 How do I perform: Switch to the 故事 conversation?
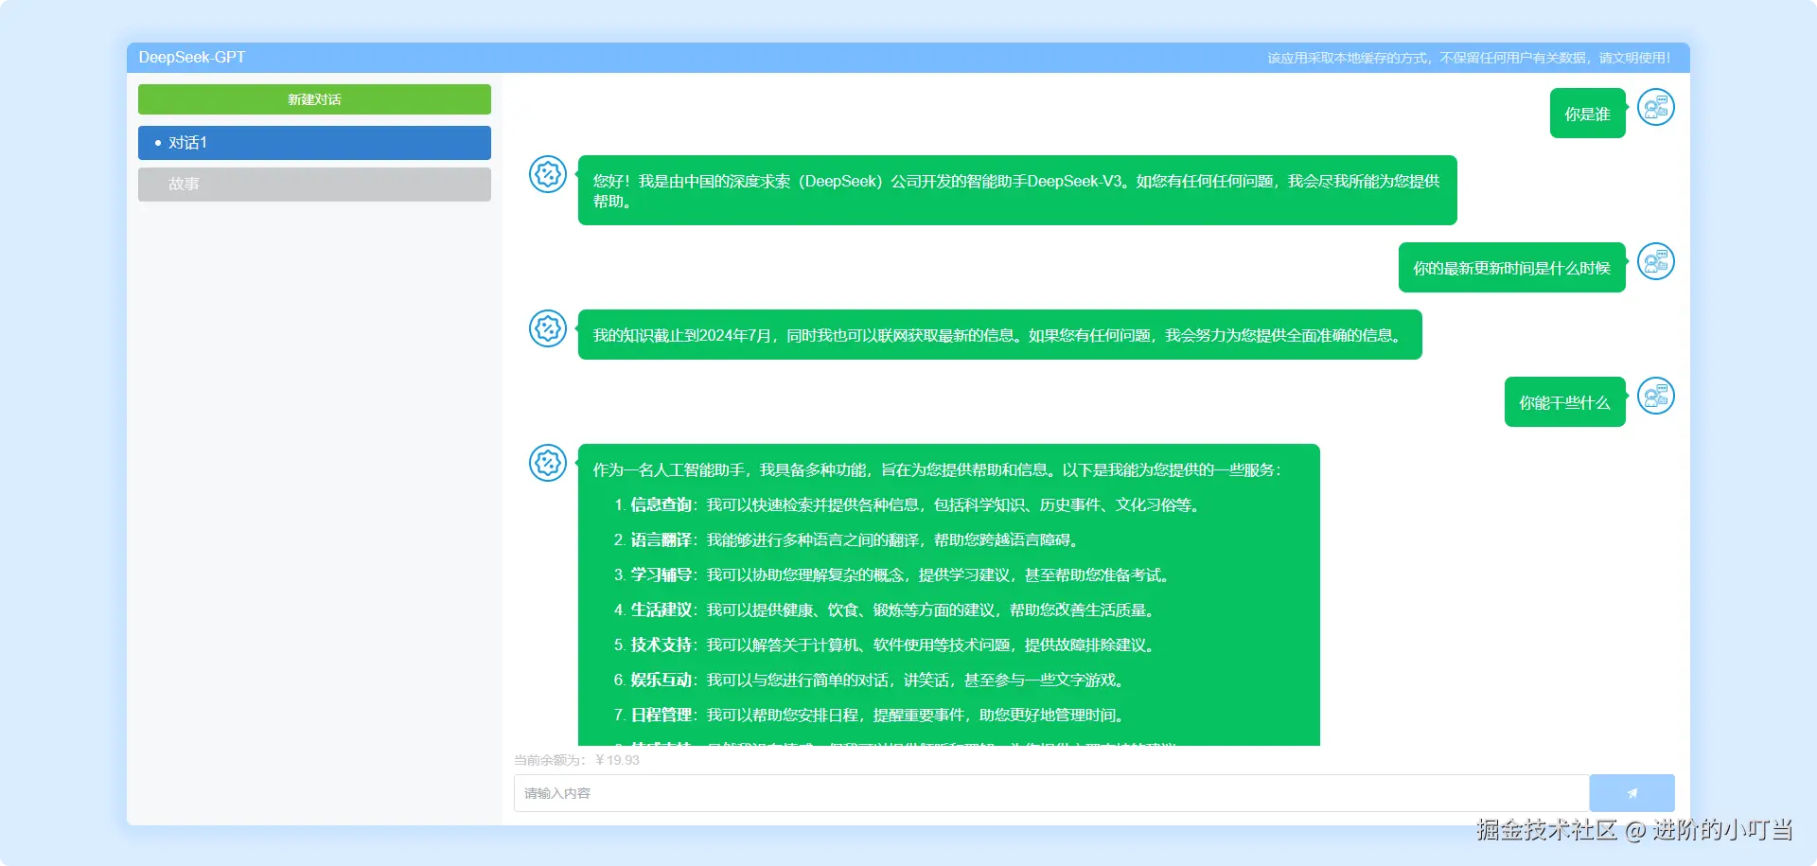click(x=314, y=184)
